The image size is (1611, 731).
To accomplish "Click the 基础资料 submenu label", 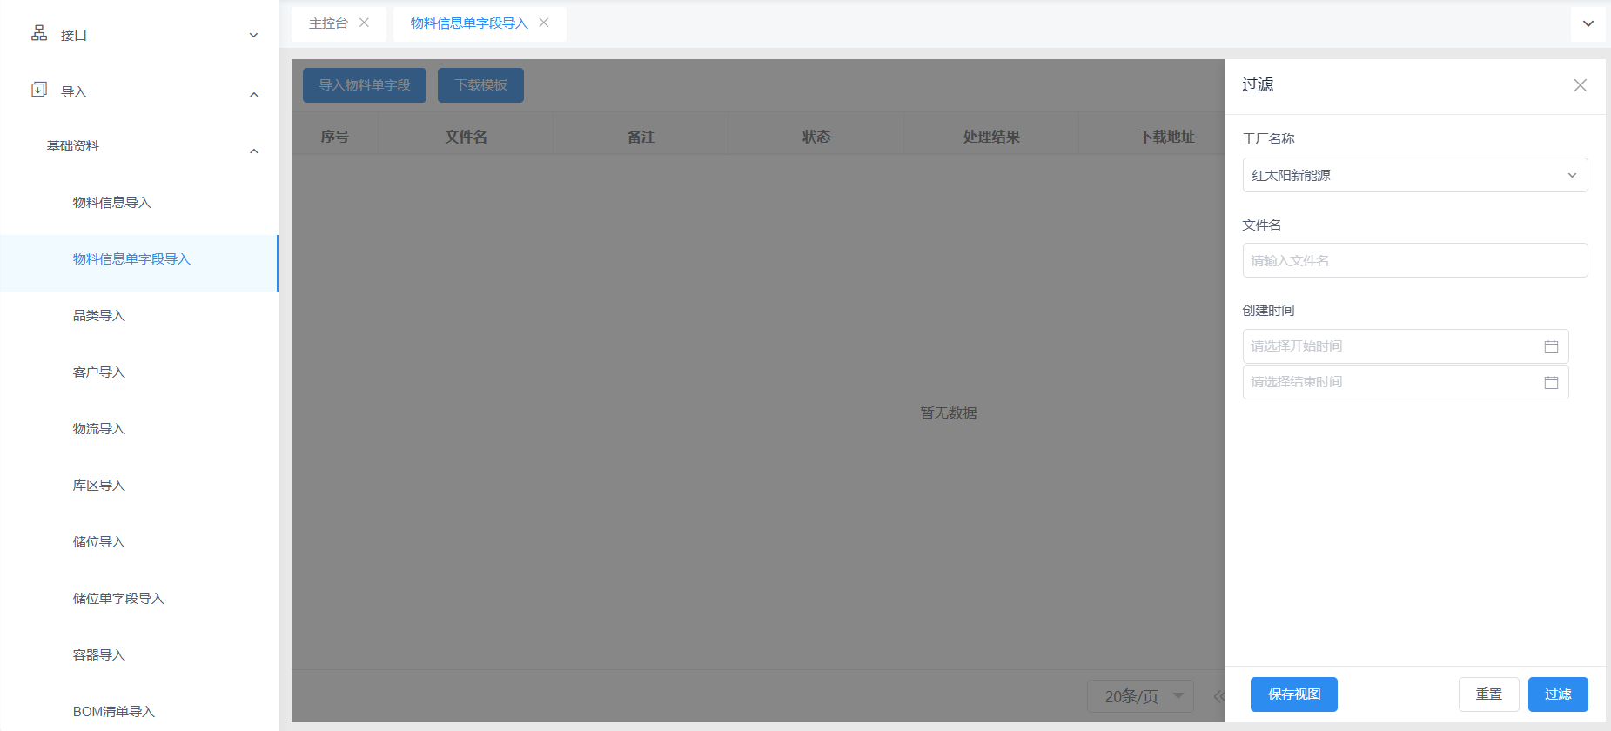I will (x=73, y=146).
